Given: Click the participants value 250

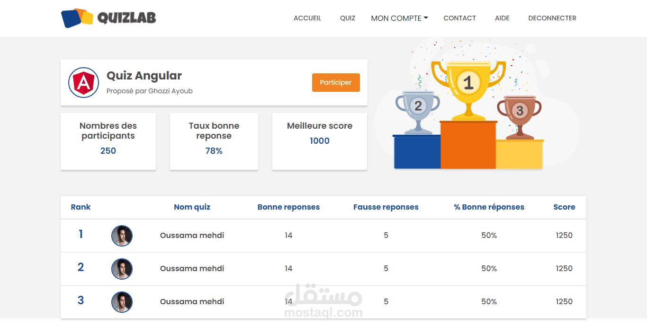Looking at the screenshot, I should [108, 151].
